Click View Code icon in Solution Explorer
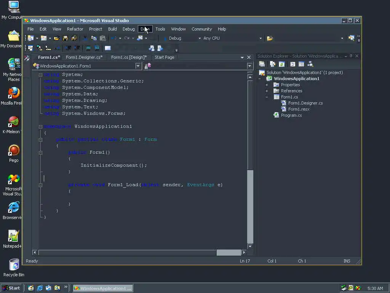390x293 pixels. [293, 64]
